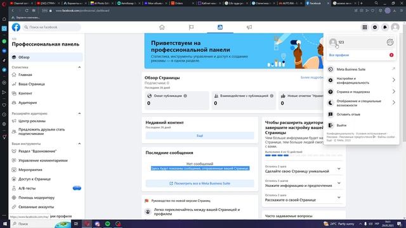Image resolution: width=406 pixels, height=228 pixels.
Task: Click the Meta Business Suite icon in menu
Action: coord(331,69)
